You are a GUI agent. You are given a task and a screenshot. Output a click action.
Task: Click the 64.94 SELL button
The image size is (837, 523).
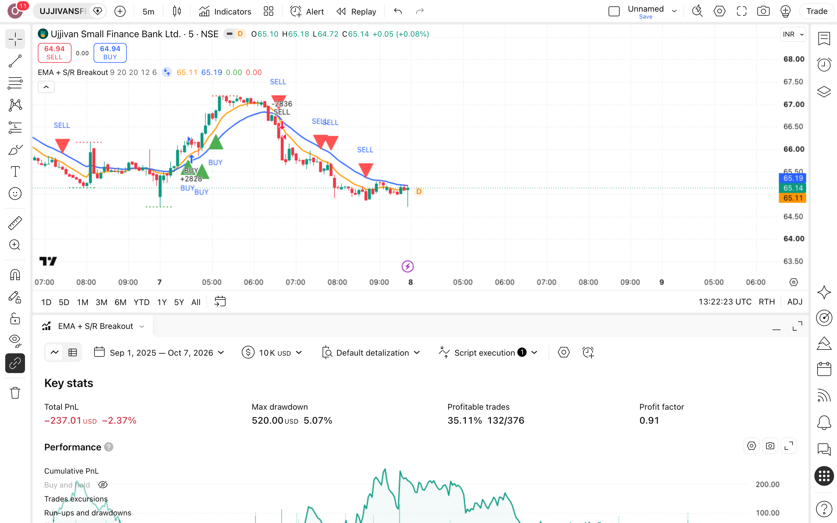pyautogui.click(x=54, y=53)
